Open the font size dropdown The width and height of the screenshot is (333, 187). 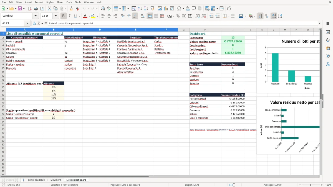56,16
